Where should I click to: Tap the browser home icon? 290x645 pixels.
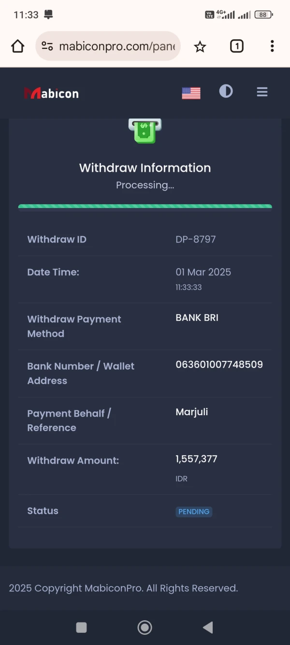coord(18,46)
